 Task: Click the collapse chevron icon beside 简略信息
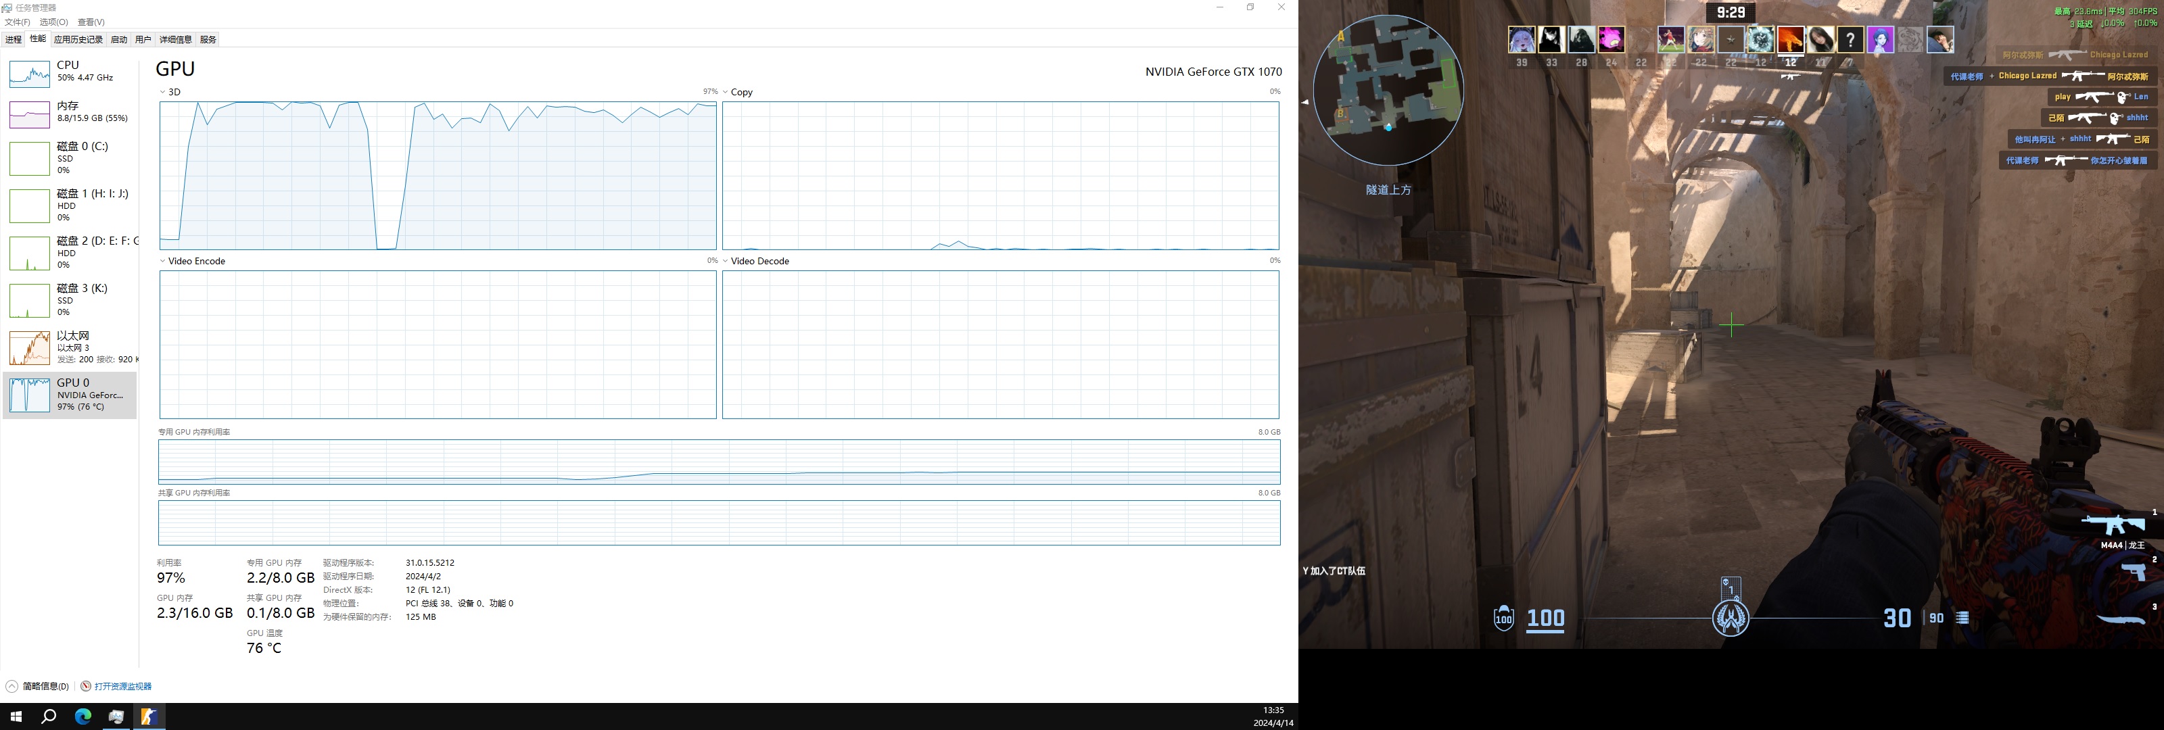coord(11,686)
